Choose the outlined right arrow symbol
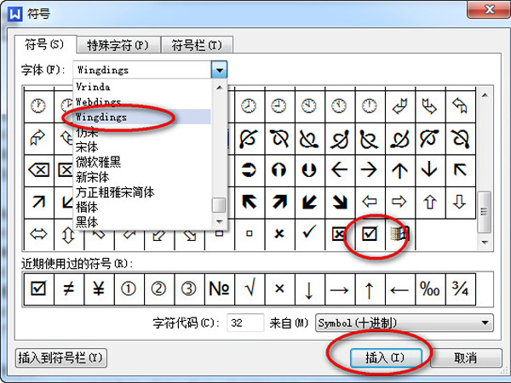The image size is (511, 383). [399, 202]
